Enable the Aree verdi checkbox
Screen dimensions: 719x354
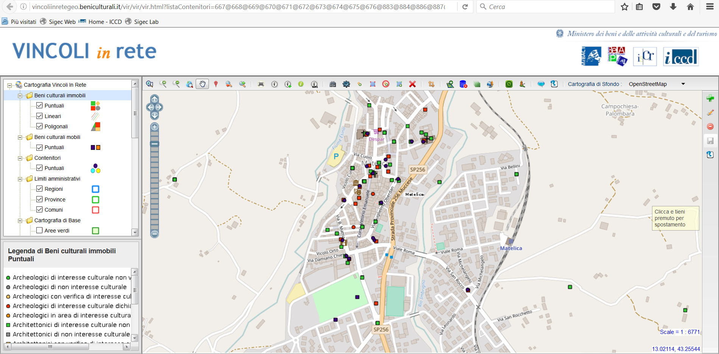(x=39, y=230)
